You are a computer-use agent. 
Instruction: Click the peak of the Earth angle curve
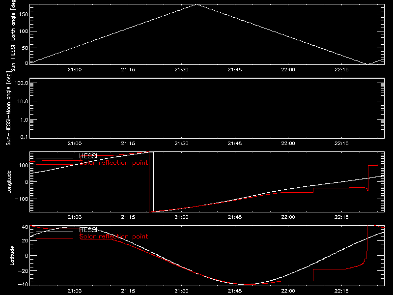tap(197, 4)
